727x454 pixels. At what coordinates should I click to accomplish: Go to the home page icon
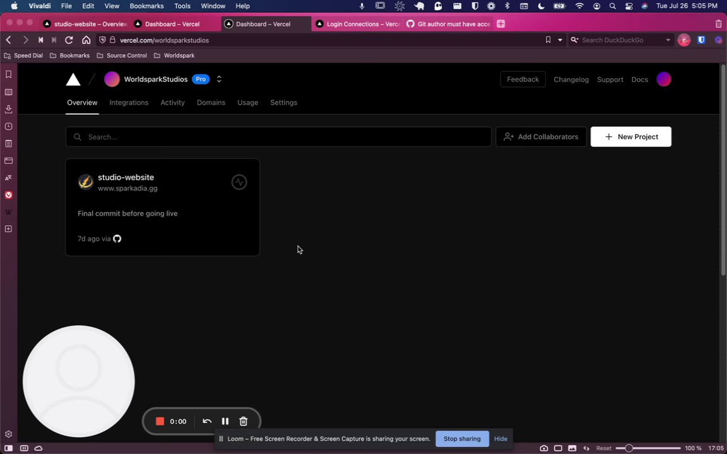point(86,40)
